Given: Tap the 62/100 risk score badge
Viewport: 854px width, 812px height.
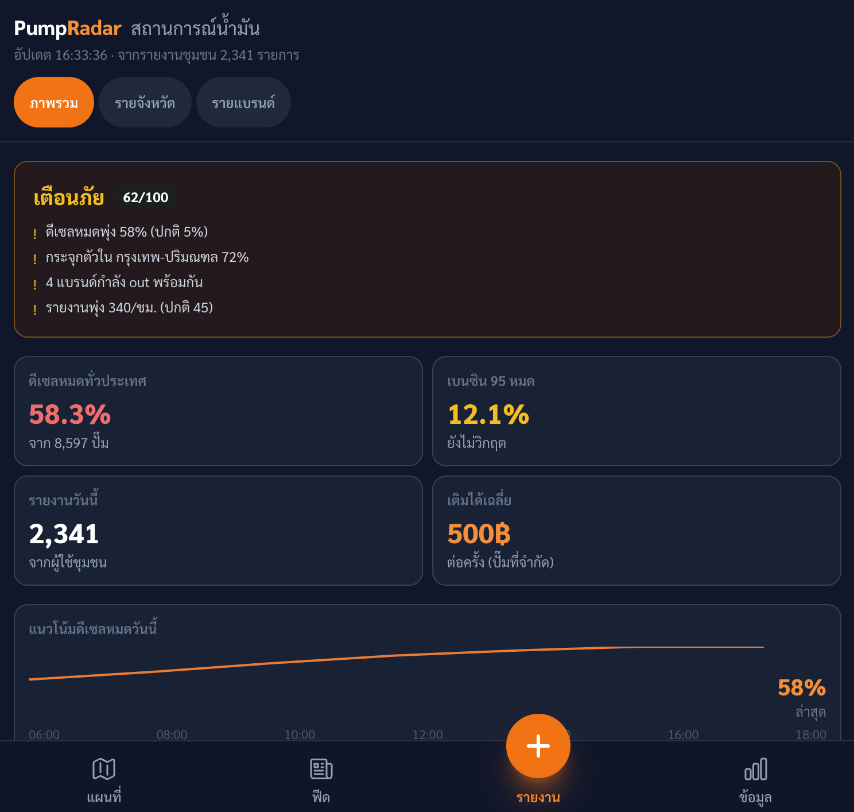Looking at the screenshot, I should point(146,198).
